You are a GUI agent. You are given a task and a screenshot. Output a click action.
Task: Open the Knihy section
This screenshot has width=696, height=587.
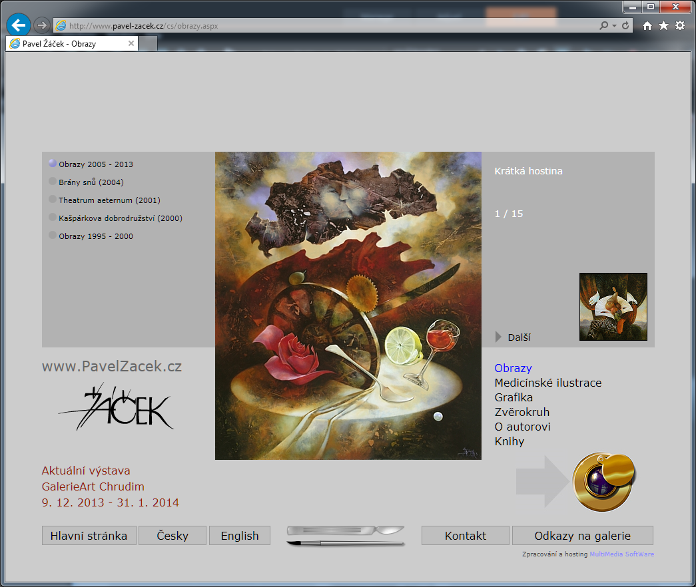[509, 441]
